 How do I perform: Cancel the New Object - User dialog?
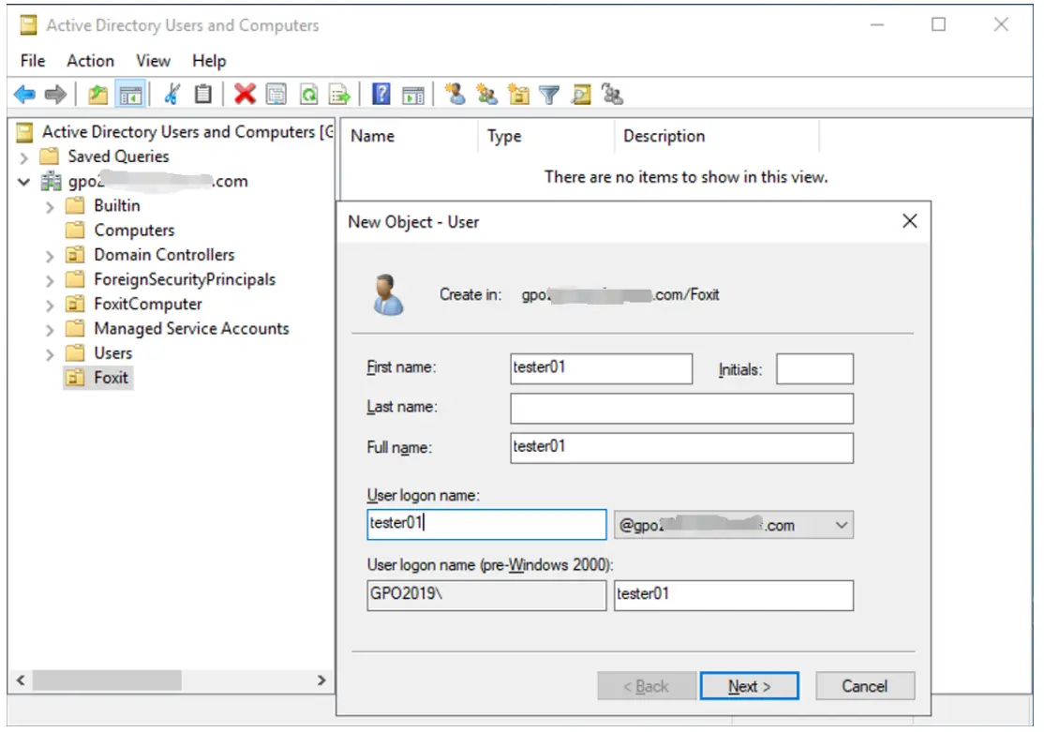point(864,685)
